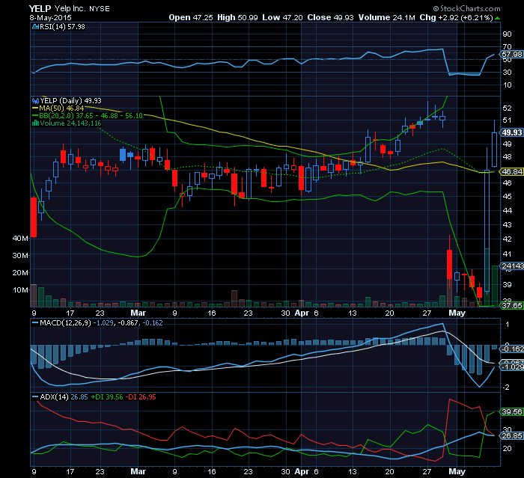Click the green up-arrow next to Chg percentage

[x=498, y=18]
